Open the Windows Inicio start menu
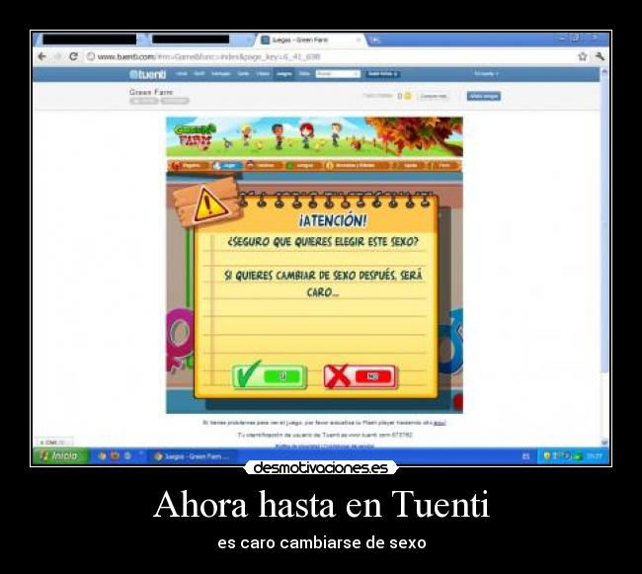The height and width of the screenshot is (574, 642). tap(59, 455)
